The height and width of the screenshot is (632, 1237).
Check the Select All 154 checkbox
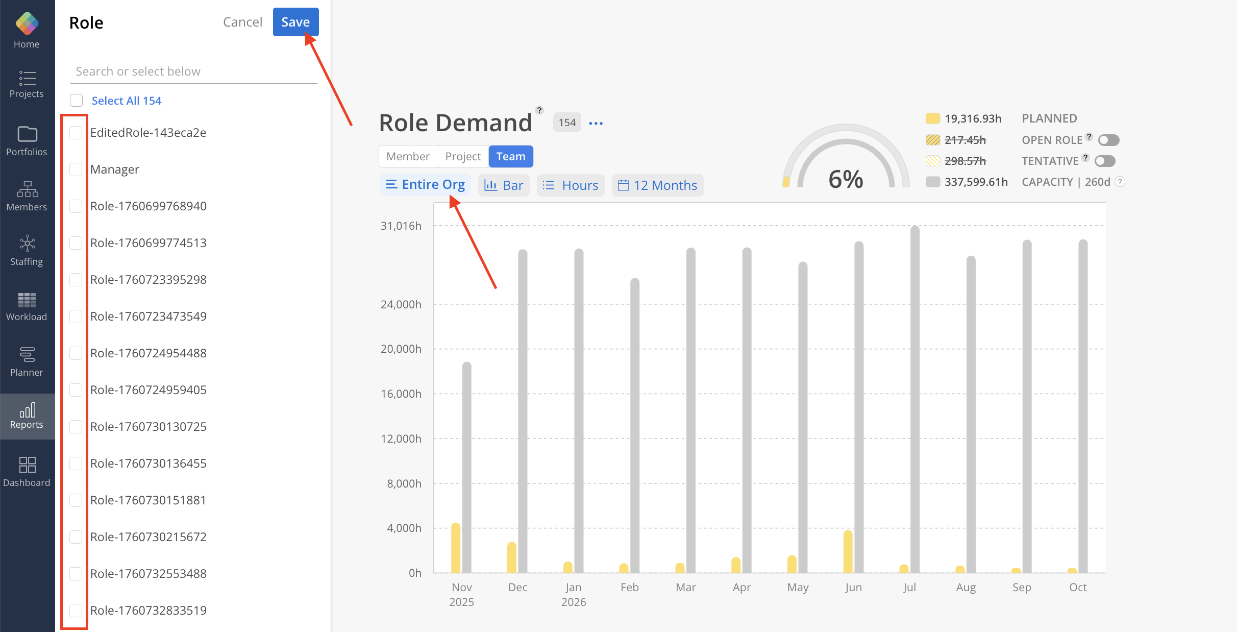click(77, 101)
